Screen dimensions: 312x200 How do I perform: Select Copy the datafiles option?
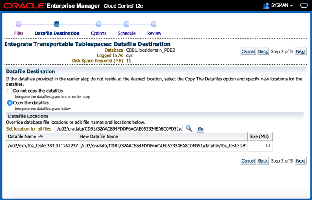(x=10, y=103)
